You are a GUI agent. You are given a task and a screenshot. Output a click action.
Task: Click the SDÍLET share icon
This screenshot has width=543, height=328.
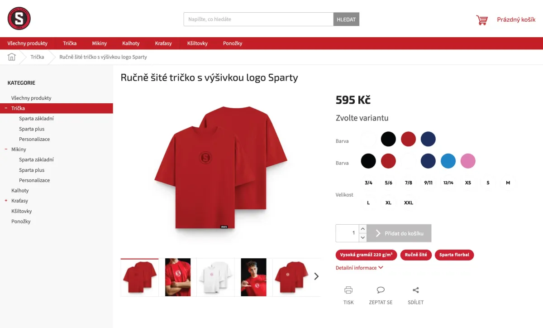(416, 290)
